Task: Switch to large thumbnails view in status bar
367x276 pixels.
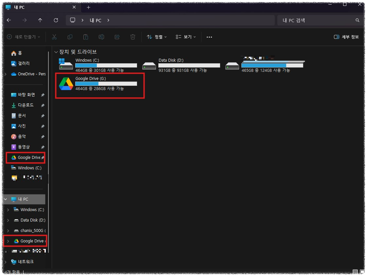Action: click(362, 272)
